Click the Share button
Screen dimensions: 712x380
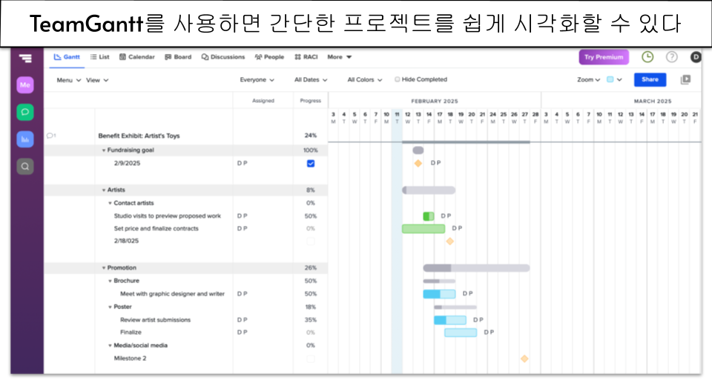pos(650,79)
